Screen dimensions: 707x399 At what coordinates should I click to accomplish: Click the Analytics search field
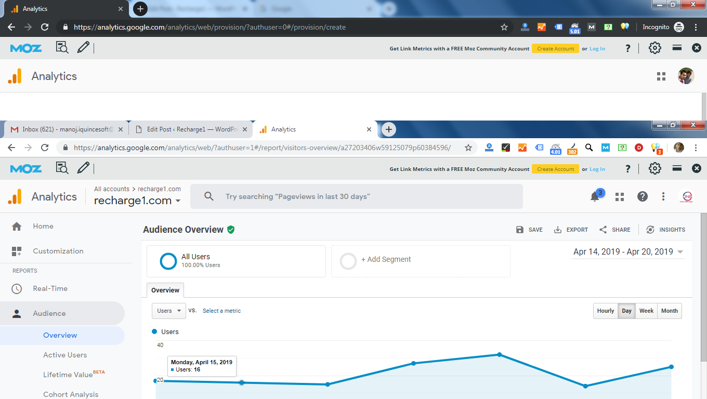pos(356,196)
